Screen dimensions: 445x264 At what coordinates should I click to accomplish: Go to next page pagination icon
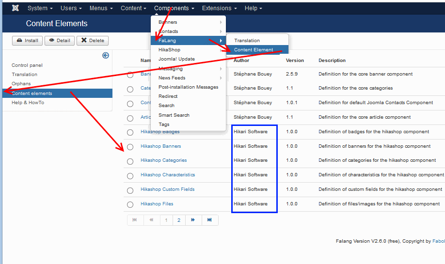tap(193, 220)
